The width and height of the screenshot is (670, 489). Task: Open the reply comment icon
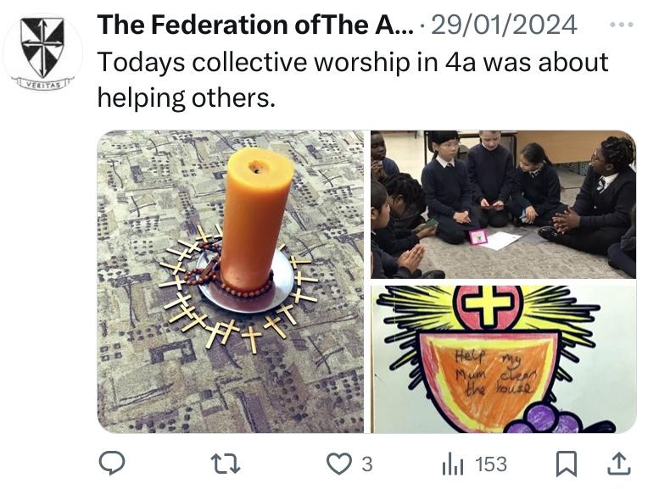112,464
